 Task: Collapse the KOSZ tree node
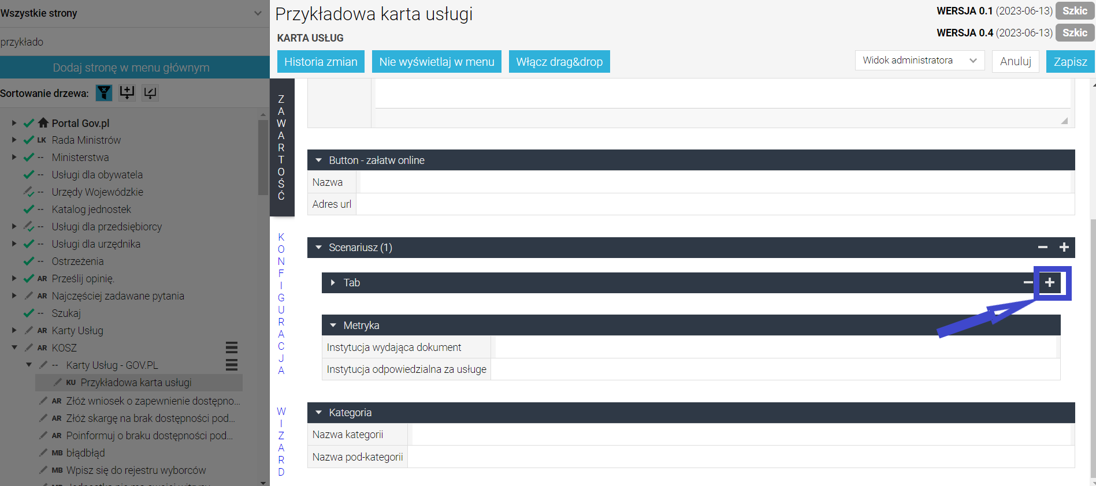(x=14, y=347)
